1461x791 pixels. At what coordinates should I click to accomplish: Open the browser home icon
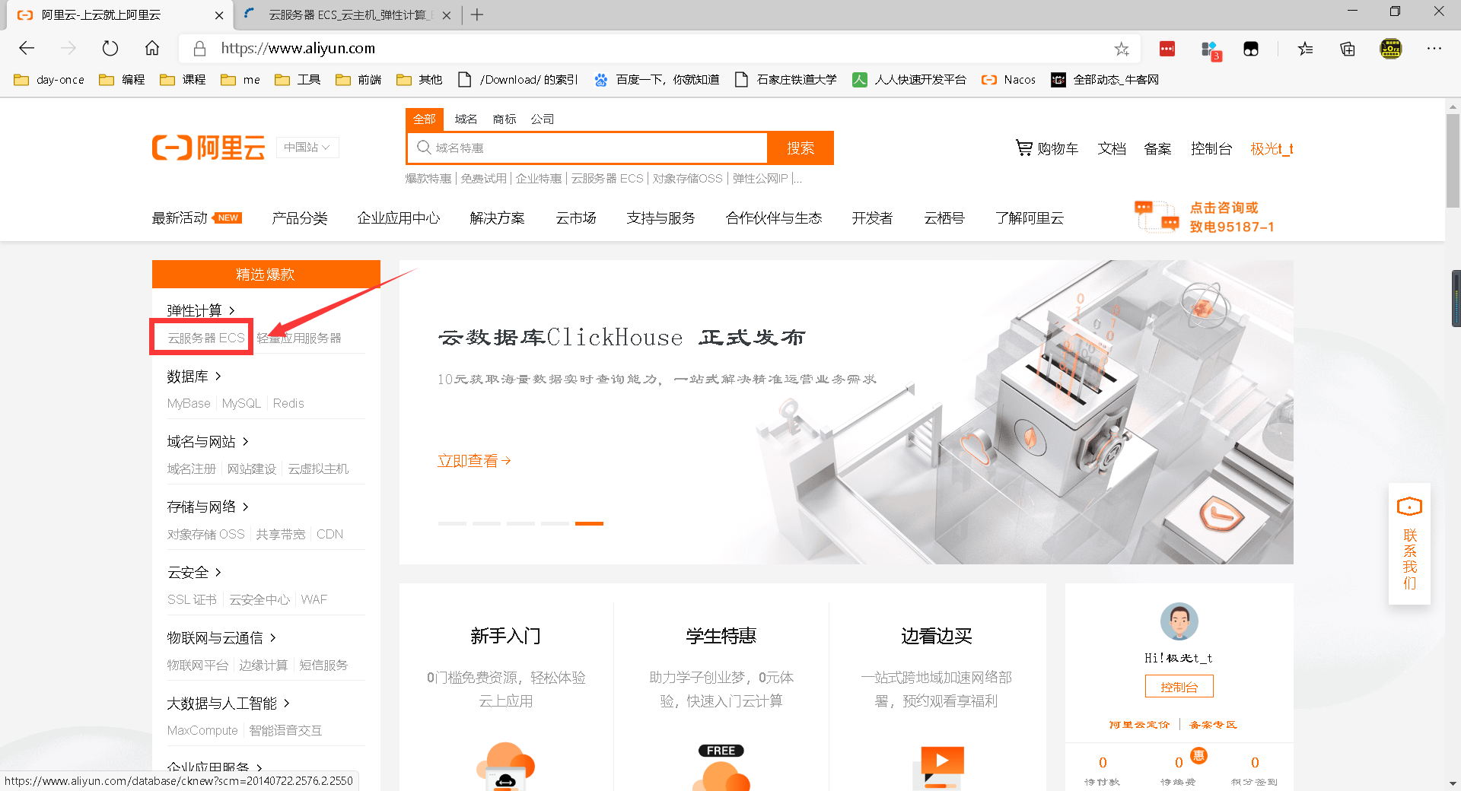(152, 49)
